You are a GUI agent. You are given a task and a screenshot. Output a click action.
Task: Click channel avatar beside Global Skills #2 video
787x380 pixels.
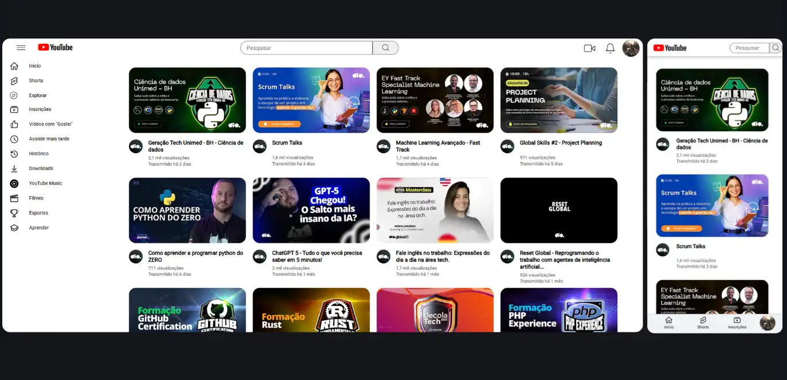pos(508,146)
